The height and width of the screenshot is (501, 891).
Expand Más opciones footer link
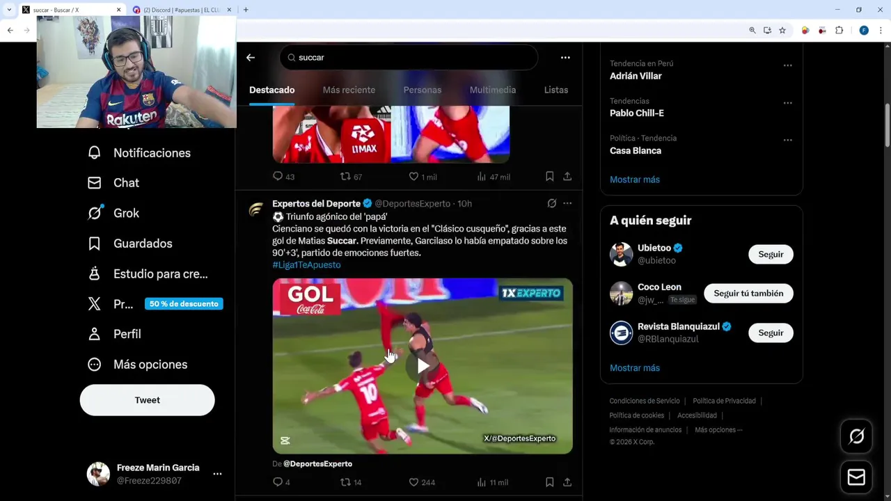click(x=718, y=430)
